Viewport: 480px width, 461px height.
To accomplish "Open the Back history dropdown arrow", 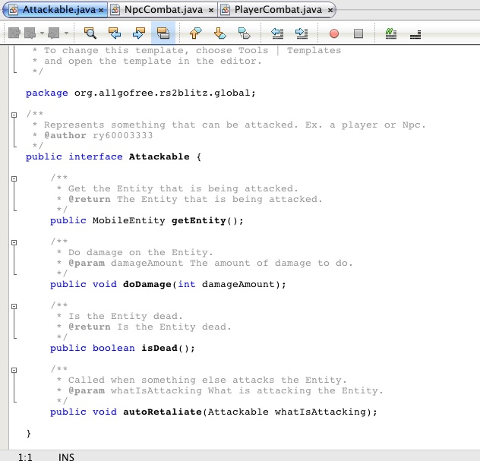I will [x=42, y=33].
